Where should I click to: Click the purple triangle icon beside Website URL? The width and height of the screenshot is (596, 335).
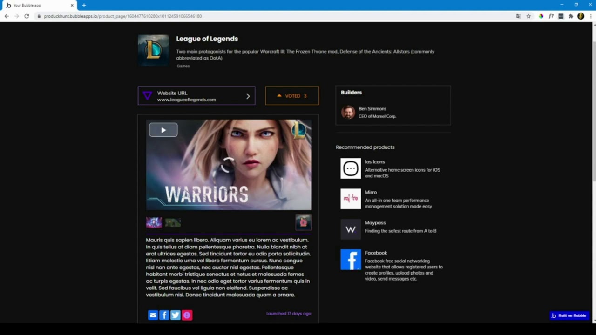(x=147, y=96)
